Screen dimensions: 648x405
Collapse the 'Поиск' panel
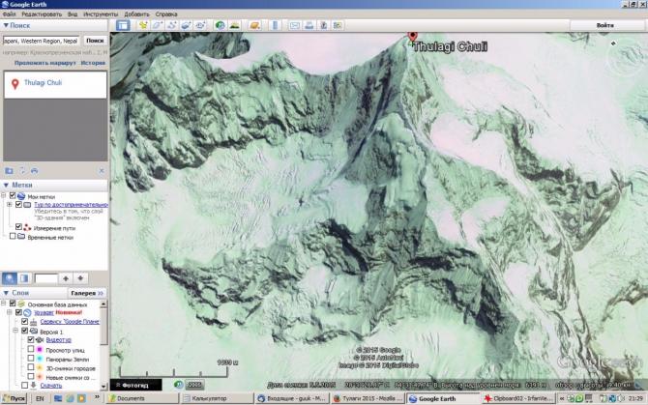5,25
